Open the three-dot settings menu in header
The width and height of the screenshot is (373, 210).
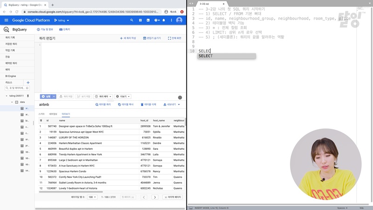tap(171, 20)
